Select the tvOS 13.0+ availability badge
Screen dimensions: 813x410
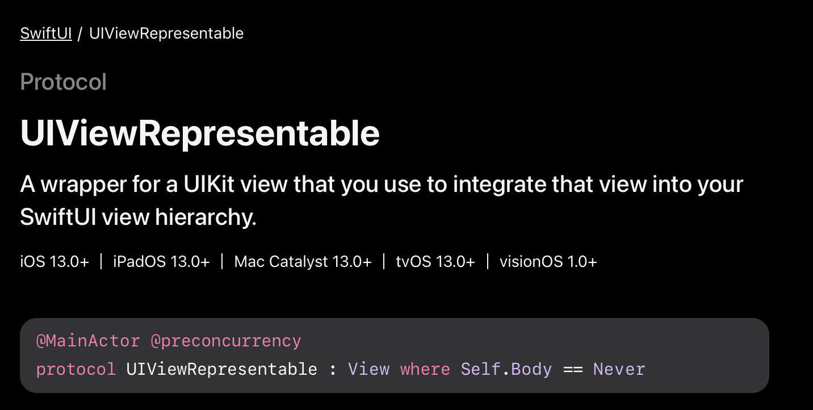(x=435, y=262)
